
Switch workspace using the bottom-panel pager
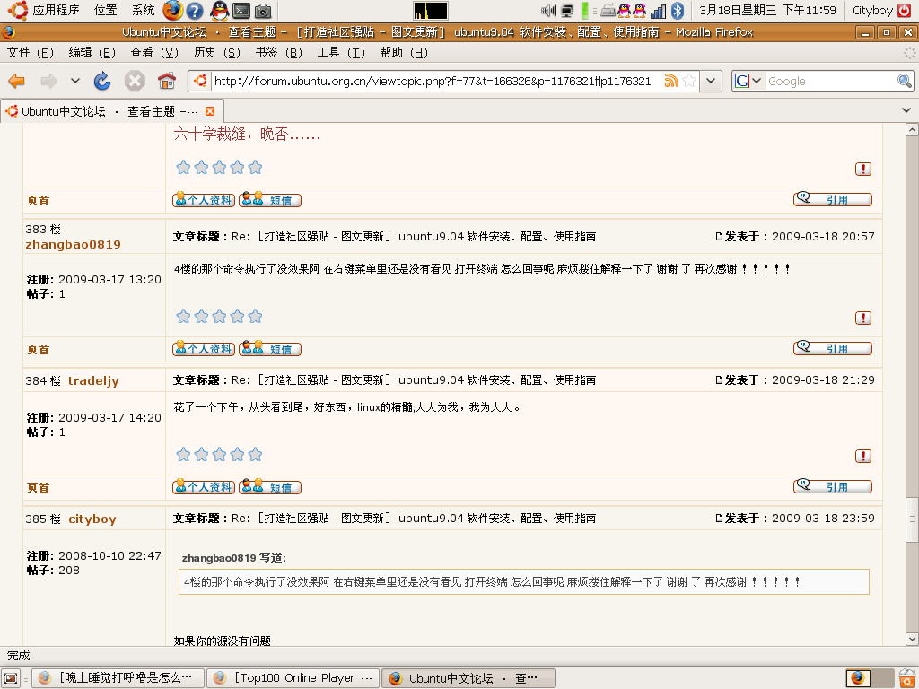coord(870,678)
